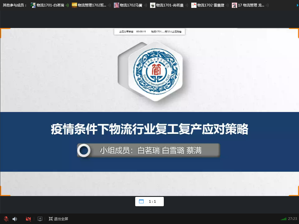Click avatar of 物流1702马簧
This screenshot has height=224, width=299.
(x=117, y=5)
